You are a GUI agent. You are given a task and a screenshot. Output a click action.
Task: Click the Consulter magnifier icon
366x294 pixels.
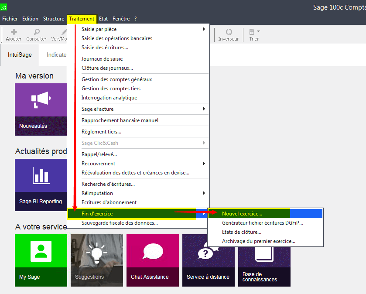(x=36, y=32)
